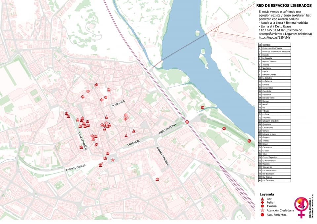Click triangle marker 4 above Calle Muro
Image resolution: width=317 pixels, height=224 pixels.
coord(126,135)
